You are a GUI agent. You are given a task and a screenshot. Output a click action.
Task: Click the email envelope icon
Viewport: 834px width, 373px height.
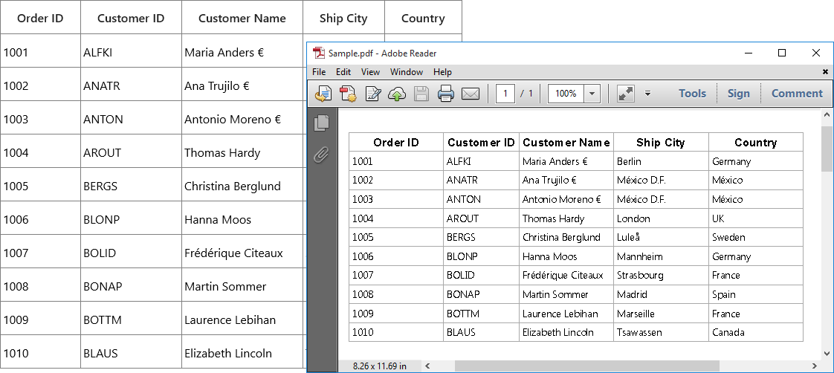[471, 94]
